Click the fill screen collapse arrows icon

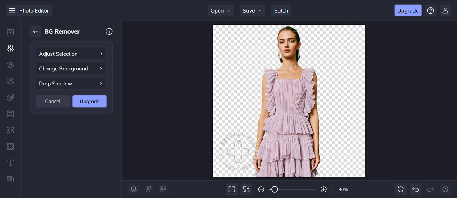click(246, 189)
